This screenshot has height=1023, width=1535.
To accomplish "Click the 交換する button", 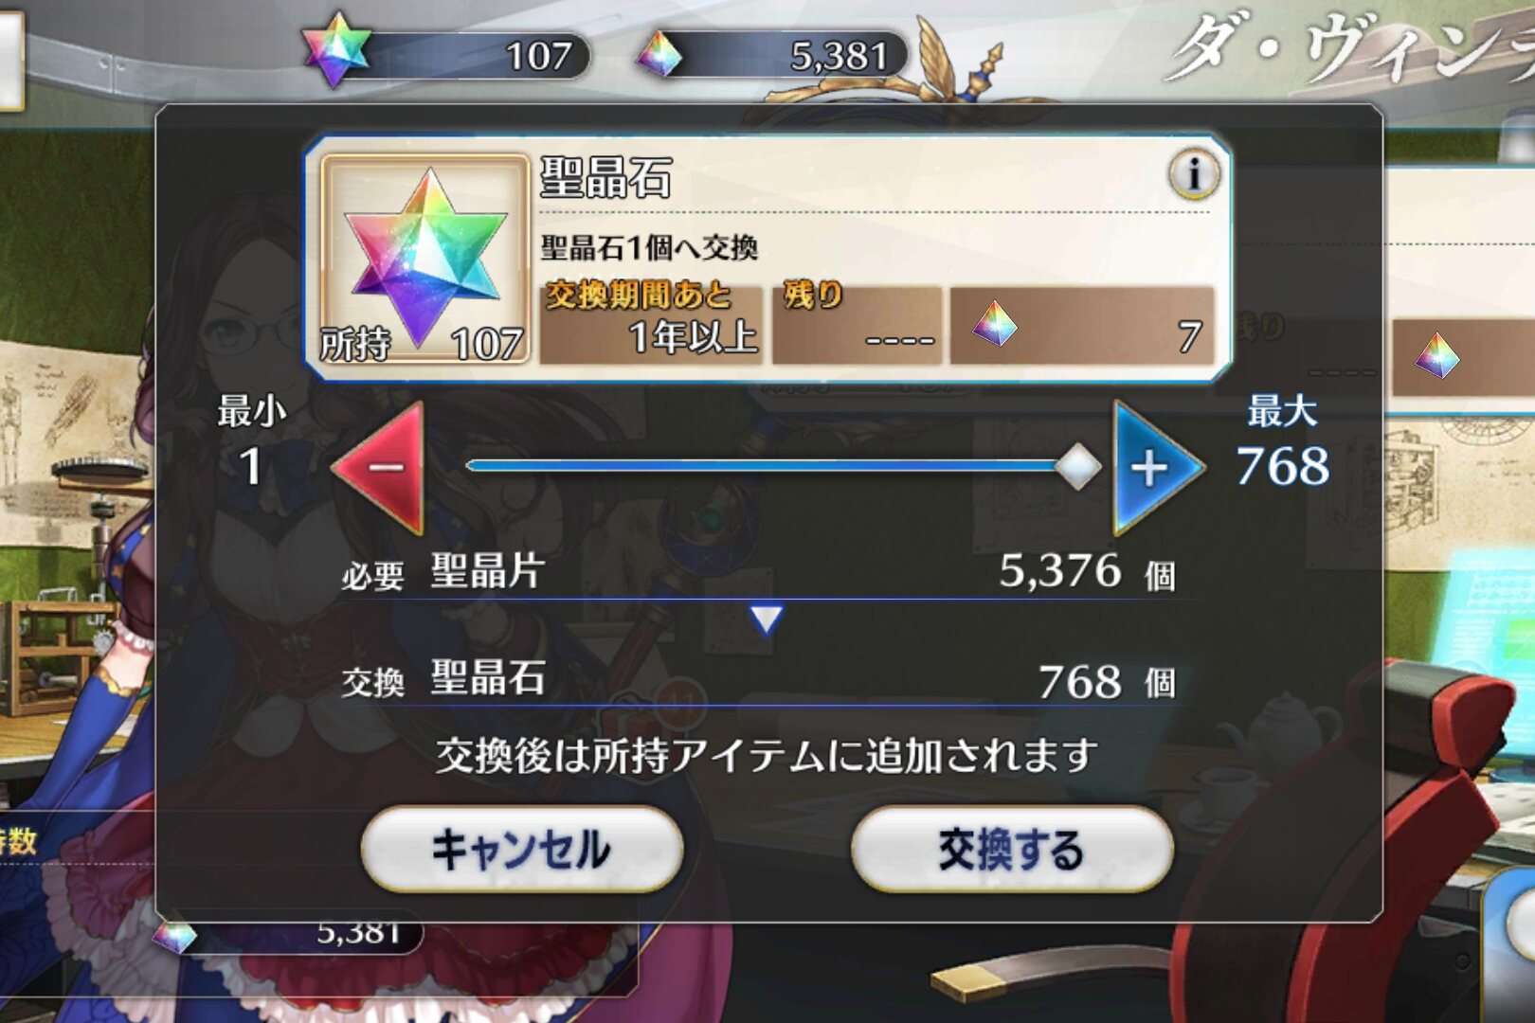I will point(1012,850).
